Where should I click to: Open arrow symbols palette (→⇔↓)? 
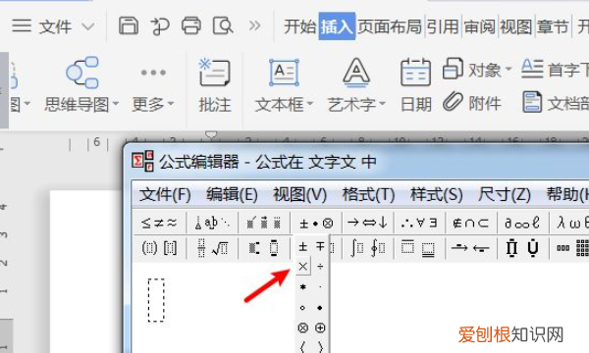368,224
